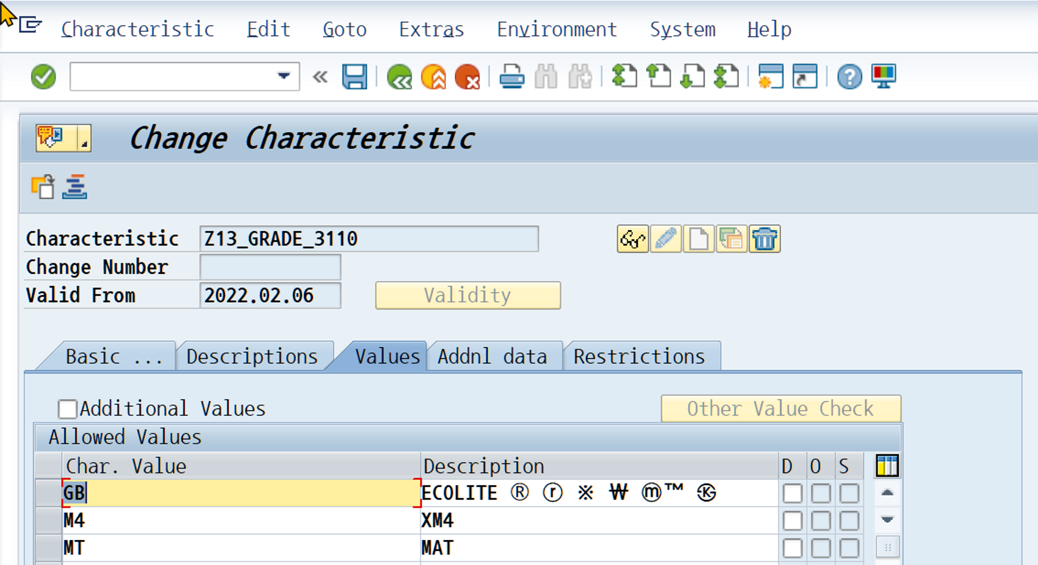
Task: Open the Environment menu
Action: point(557,29)
